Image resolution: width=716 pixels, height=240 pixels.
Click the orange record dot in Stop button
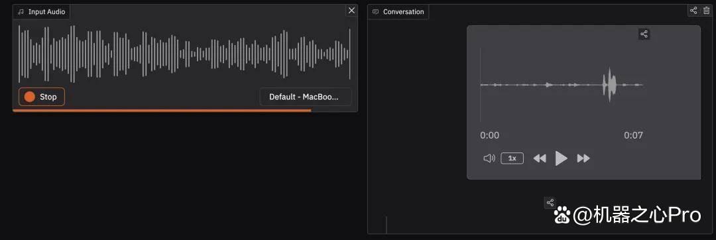(x=30, y=97)
